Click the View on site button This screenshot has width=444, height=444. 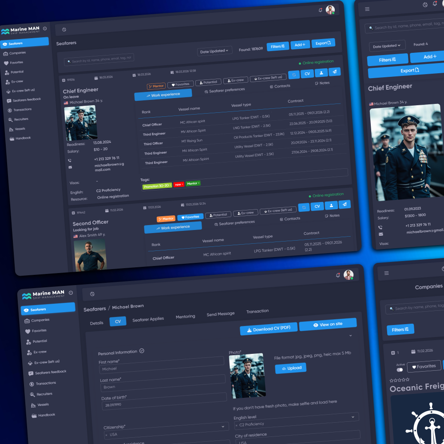(x=328, y=325)
